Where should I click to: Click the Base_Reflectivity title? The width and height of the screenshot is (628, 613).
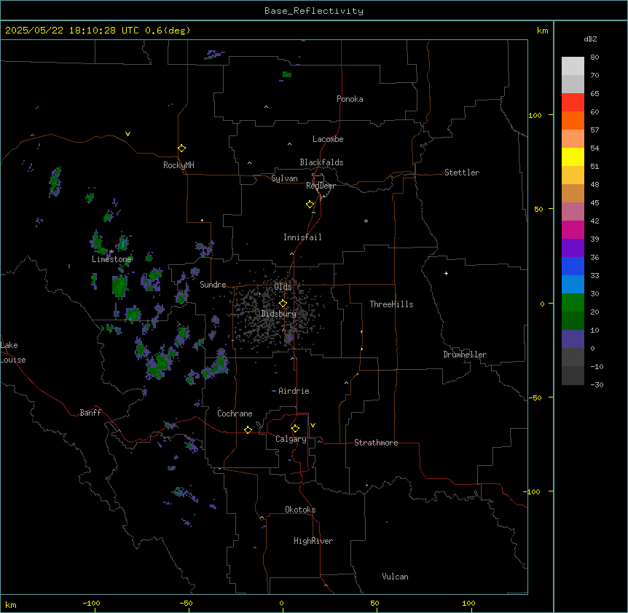314,11
